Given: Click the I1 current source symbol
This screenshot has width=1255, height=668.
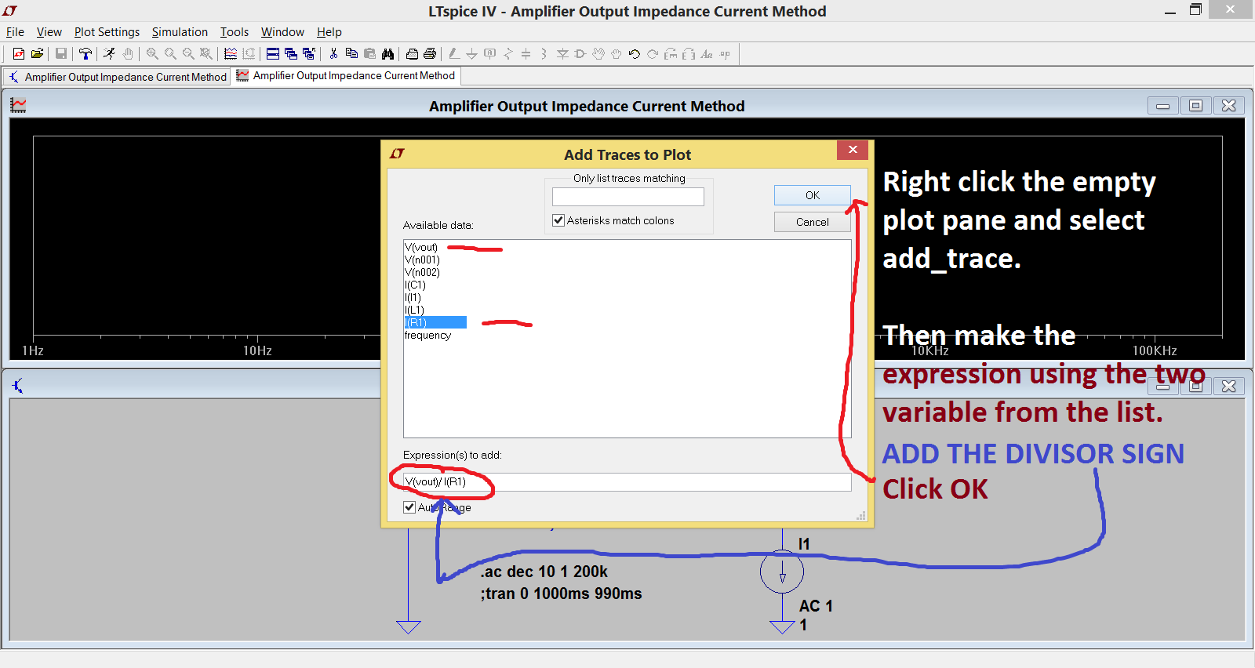Looking at the screenshot, I should 782,572.
